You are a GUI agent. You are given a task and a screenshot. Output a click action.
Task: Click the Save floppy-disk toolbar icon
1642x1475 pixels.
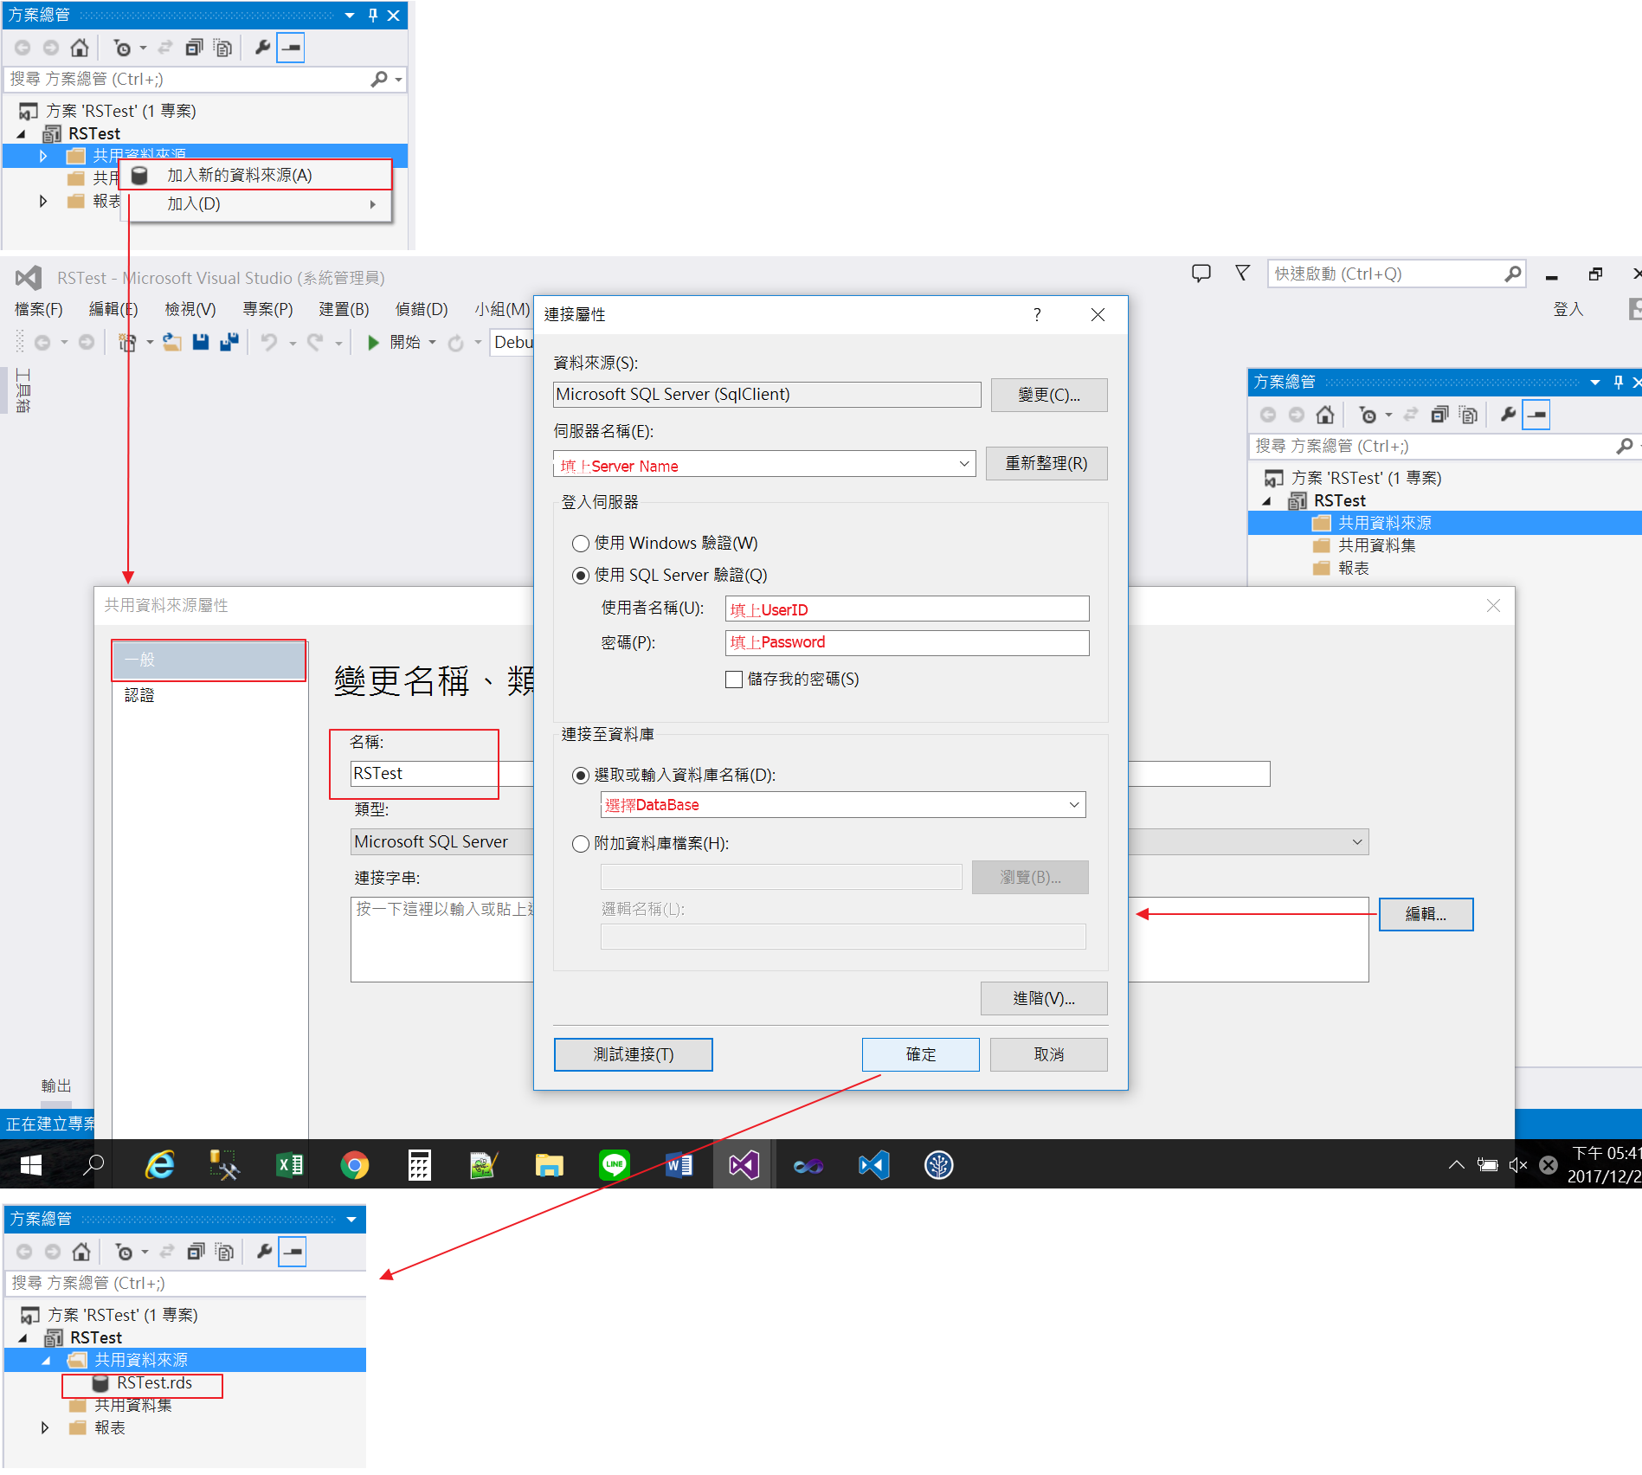coord(201,343)
